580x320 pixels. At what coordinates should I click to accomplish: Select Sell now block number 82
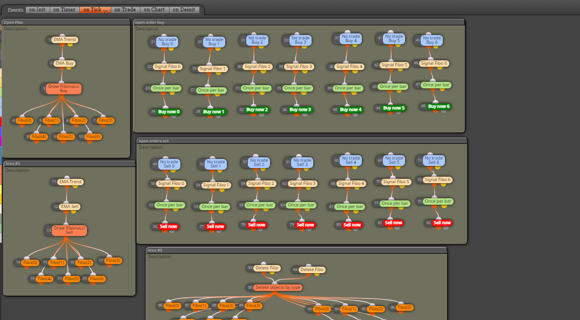click(442, 223)
